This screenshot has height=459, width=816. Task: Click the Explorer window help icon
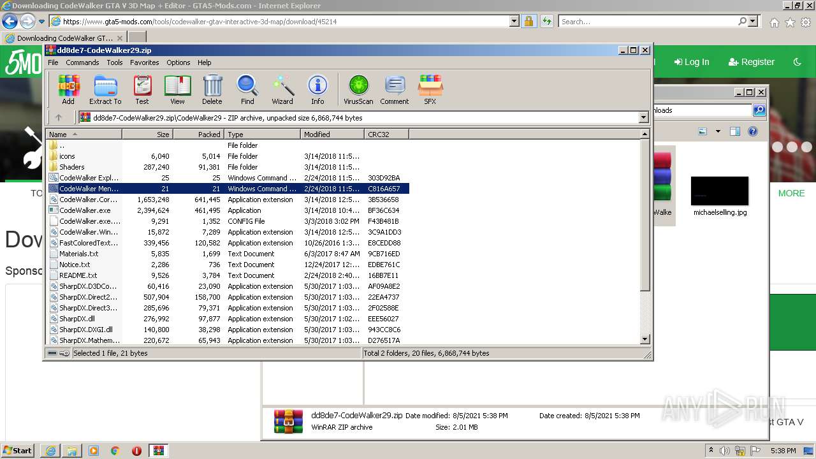tap(752, 131)
